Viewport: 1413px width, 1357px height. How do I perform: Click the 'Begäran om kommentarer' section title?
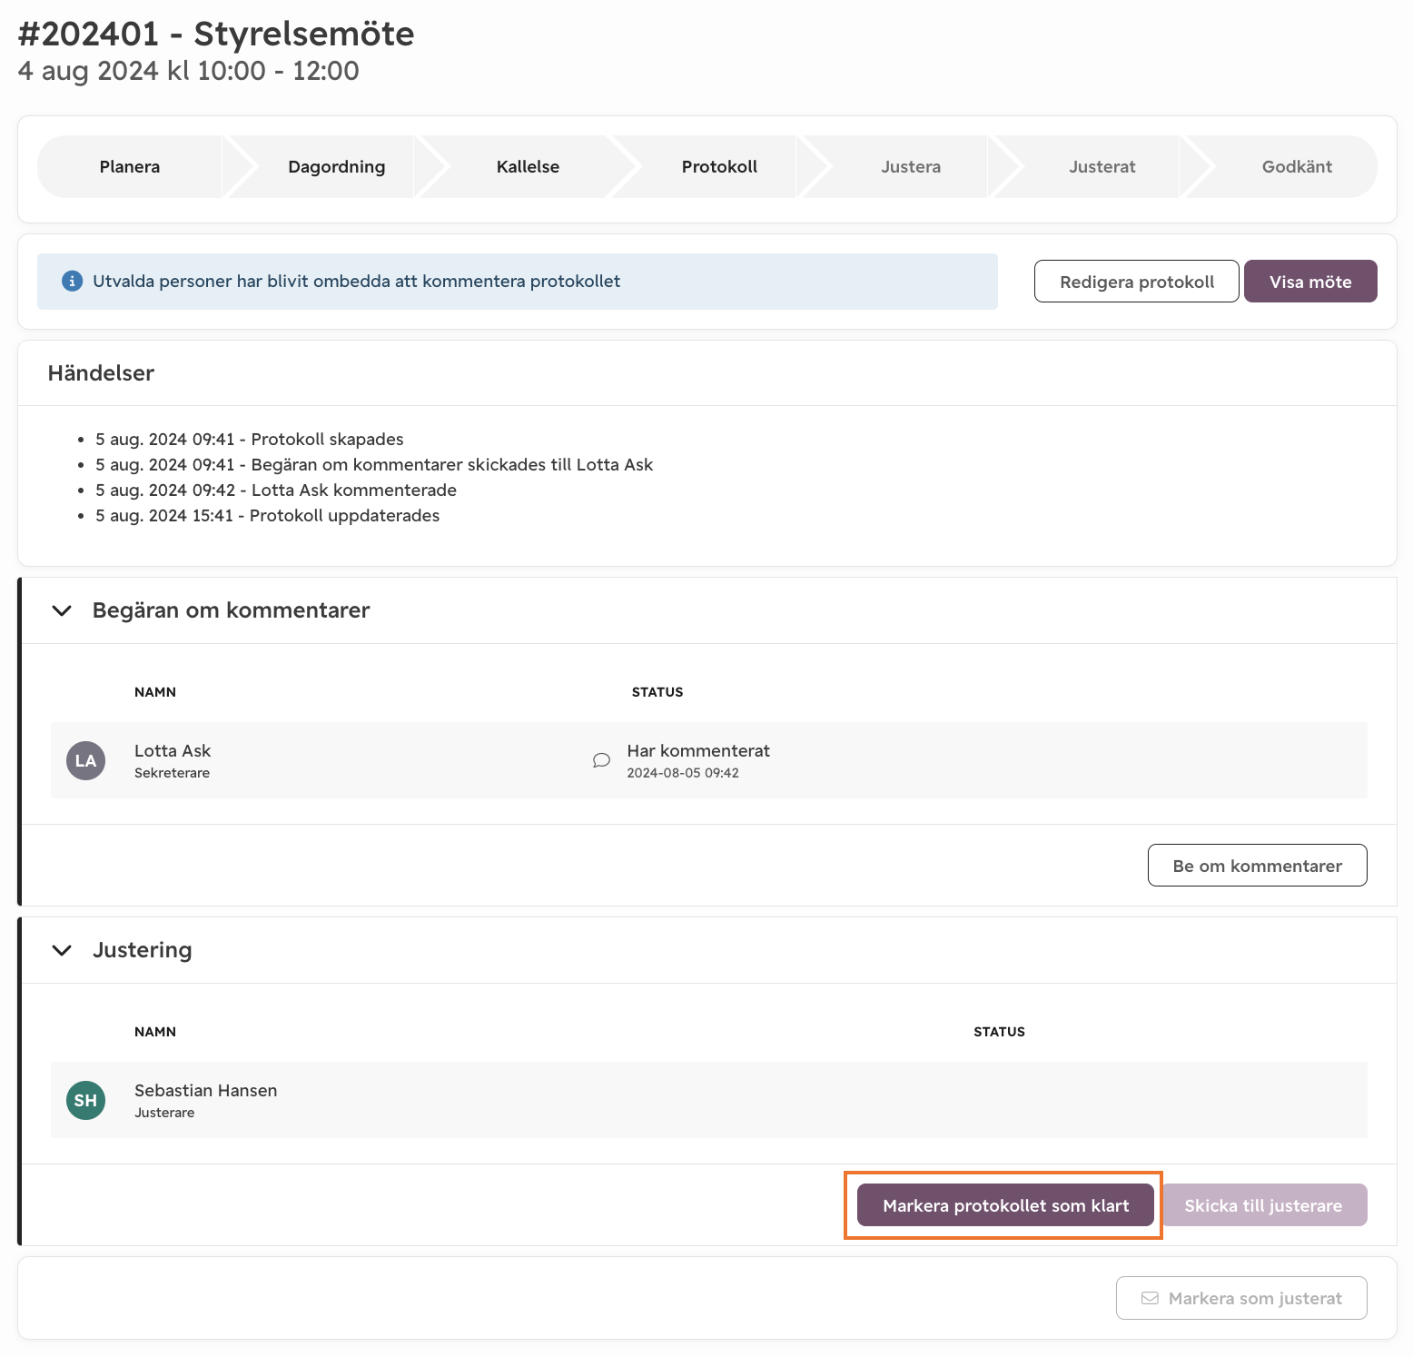232,610
